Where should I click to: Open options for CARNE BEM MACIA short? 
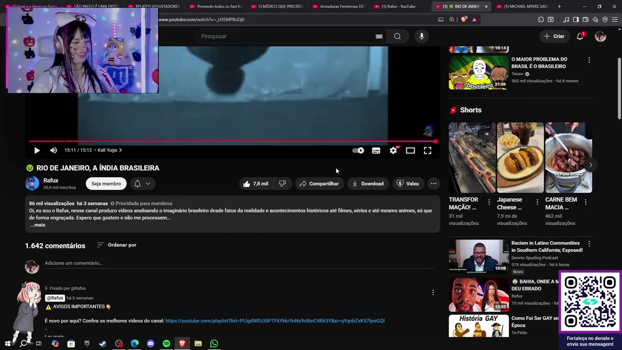pos(586,202)
